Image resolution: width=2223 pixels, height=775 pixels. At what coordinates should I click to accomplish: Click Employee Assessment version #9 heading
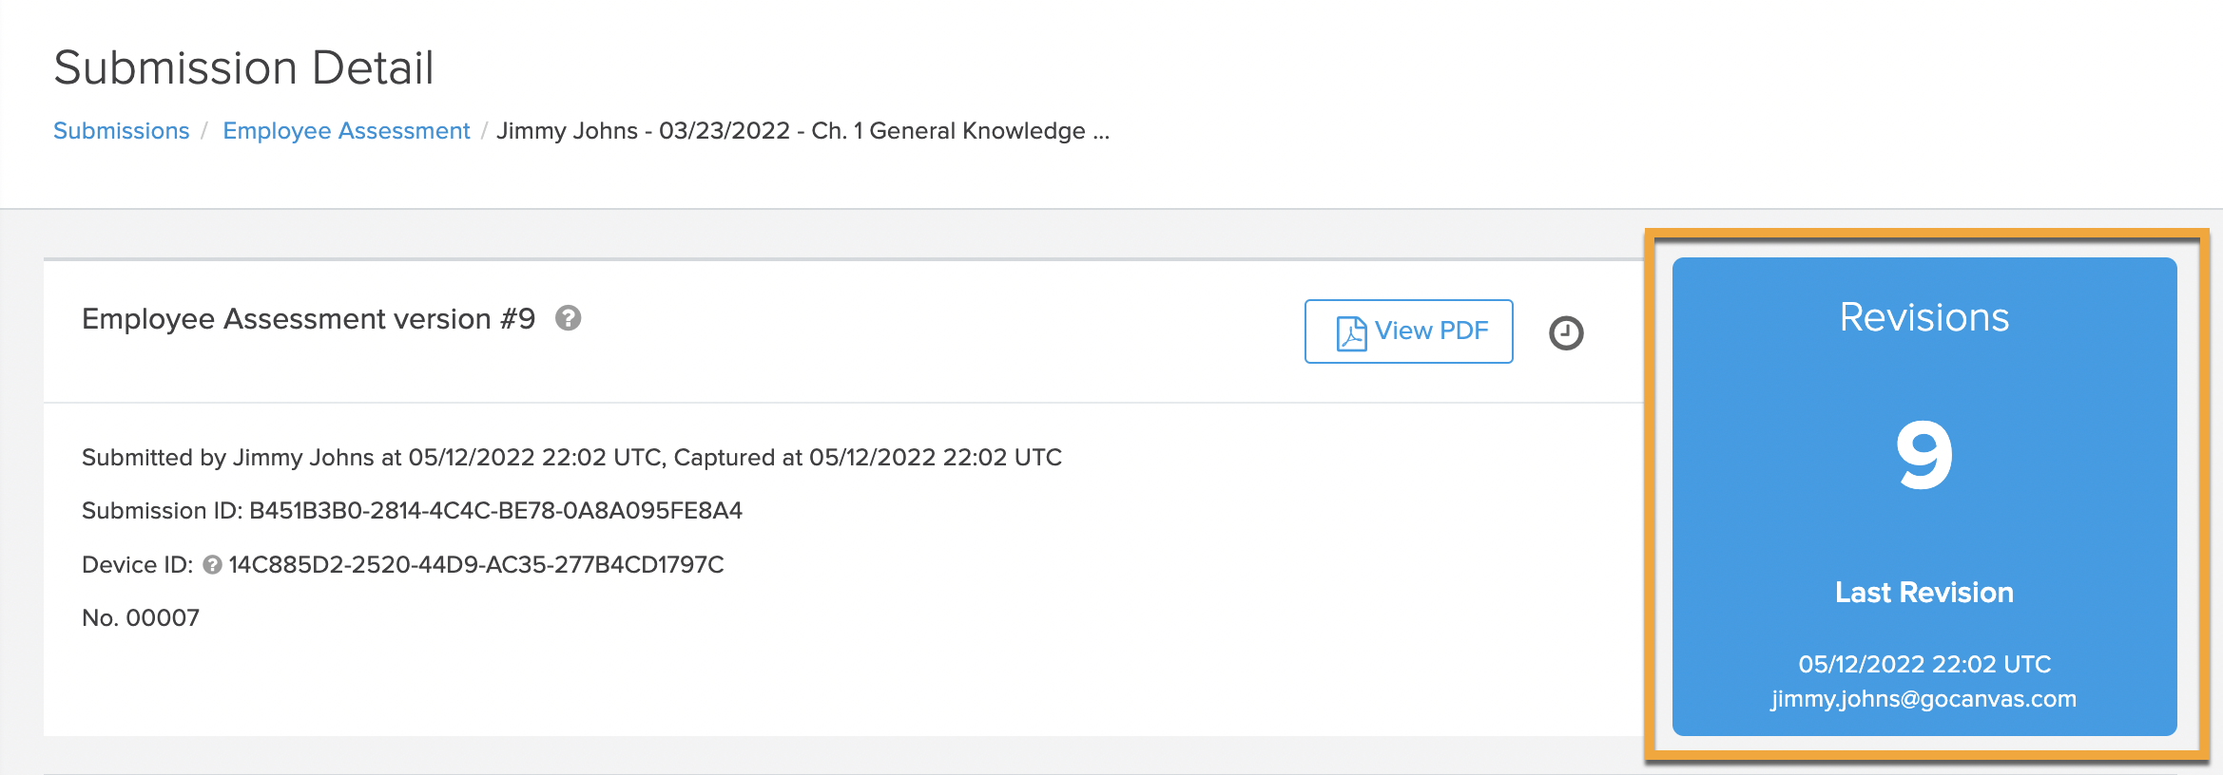pyautogui.click(x=309, y=319)
